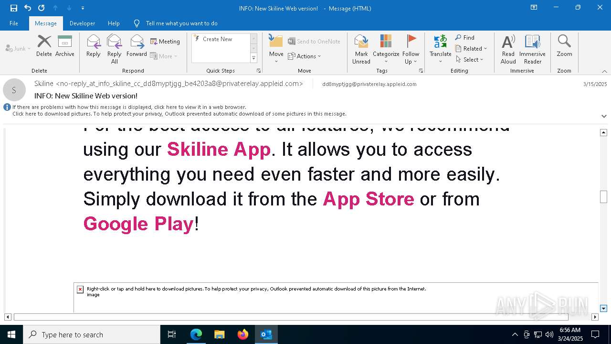This screenshot has width=611, height=344.
Task: Launch Microsoft Edge from taskbar
Action: point(196,334)
